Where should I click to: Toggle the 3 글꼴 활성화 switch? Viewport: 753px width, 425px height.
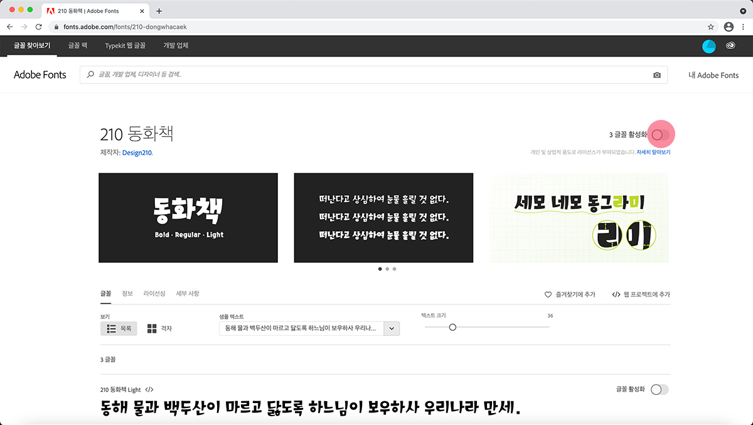coord(661,135)
